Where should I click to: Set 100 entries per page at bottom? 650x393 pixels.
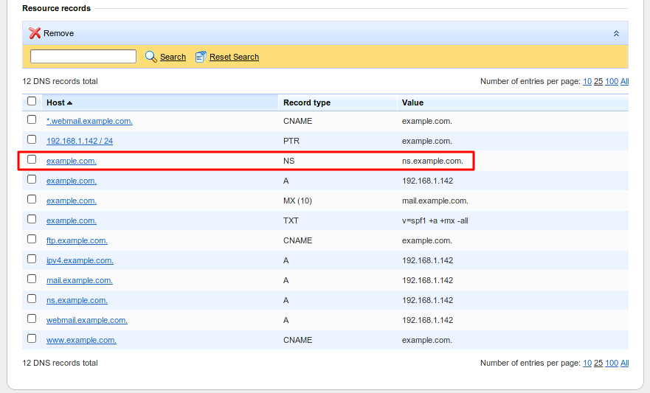tap(611, 363)
